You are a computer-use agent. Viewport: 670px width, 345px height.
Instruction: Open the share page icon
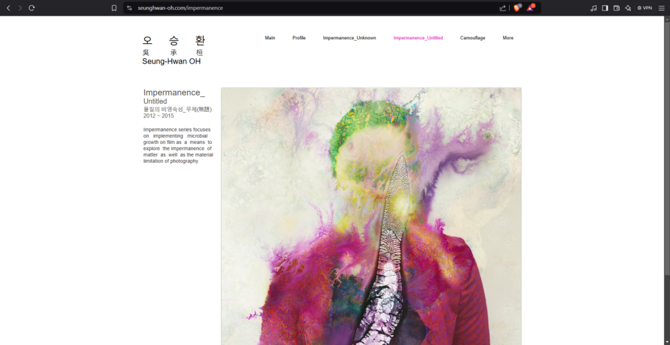[x=502, y=8]
